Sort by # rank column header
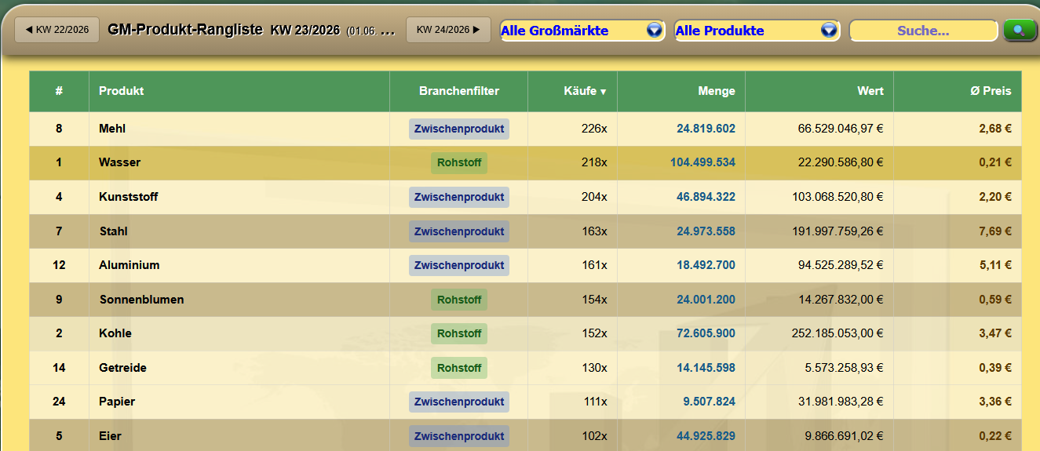The width and height of the screenshot is (1040, 451). [x=59, y=91]
